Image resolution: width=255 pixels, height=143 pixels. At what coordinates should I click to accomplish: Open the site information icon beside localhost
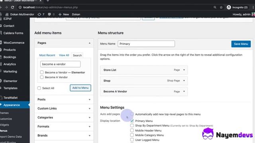pos(20,7)
